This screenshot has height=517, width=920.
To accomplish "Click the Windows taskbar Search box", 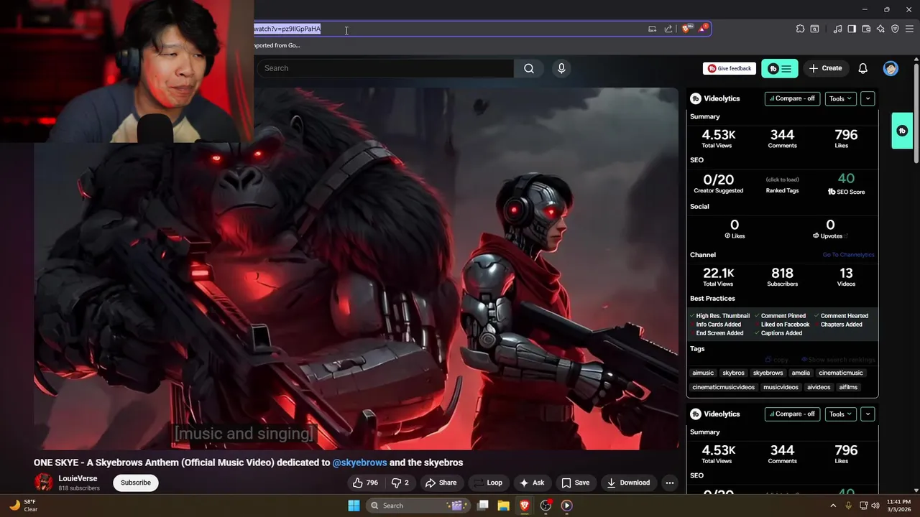I will click(417, 506).
